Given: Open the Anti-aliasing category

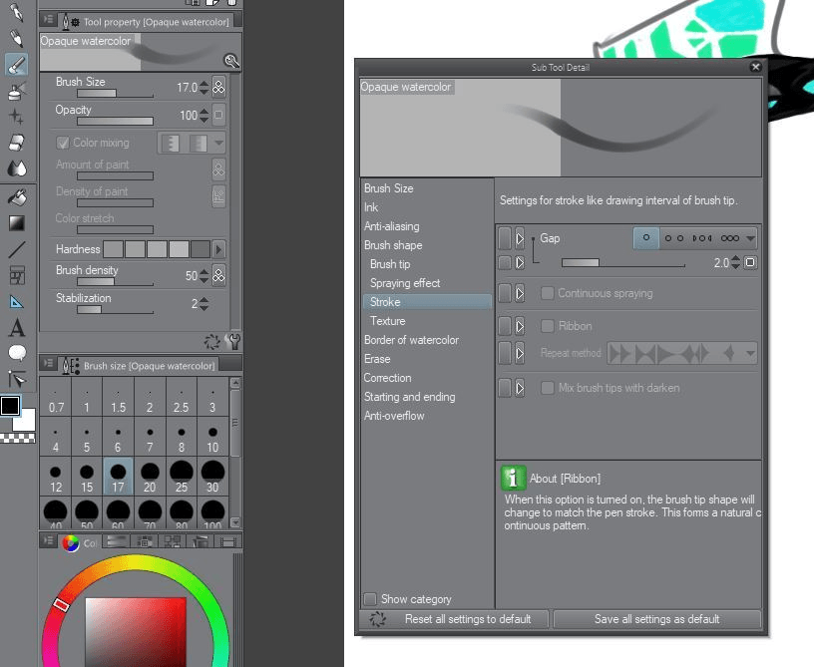Looking at the screenshot, I should 391,226.
